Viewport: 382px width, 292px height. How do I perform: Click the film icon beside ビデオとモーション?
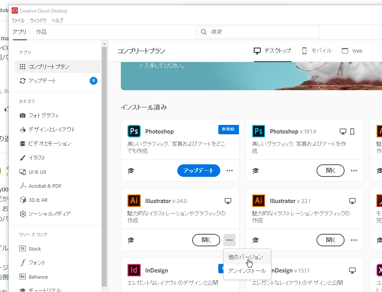tap(23, 143)
